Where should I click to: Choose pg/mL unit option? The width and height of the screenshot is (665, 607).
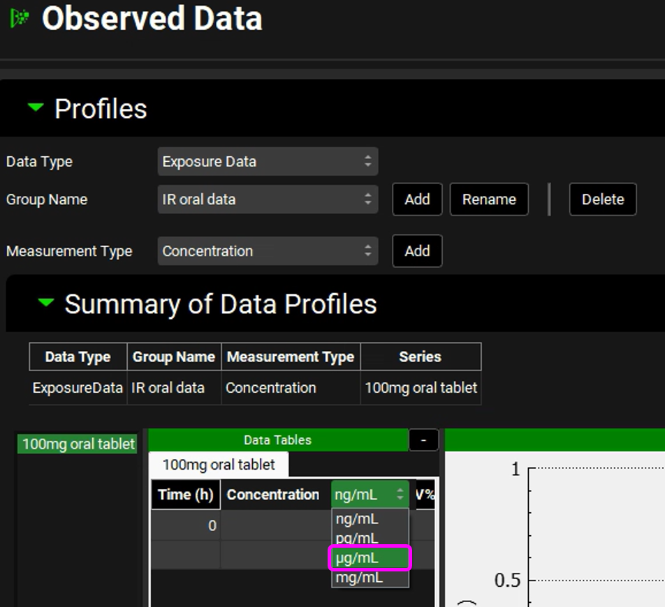click(357, 538)
